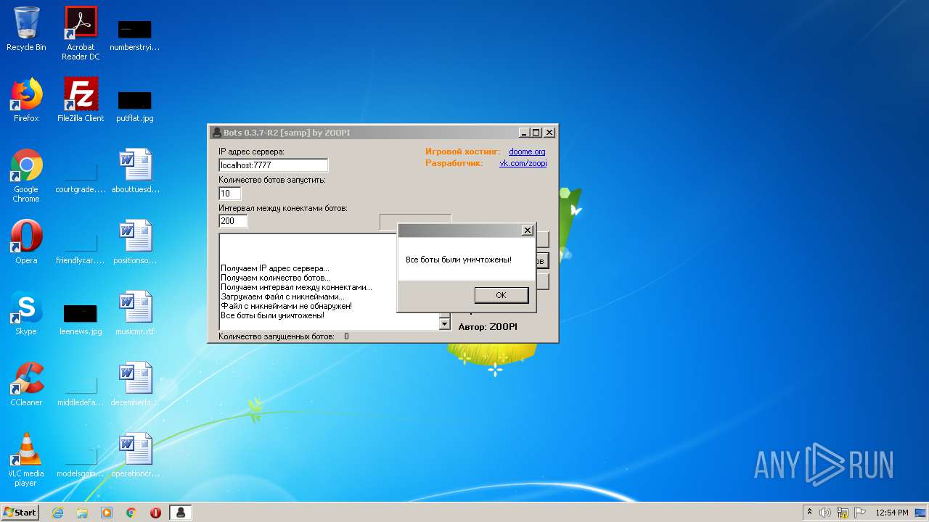This screenshot has height=522, width=929.
Task: Open the doome.org hosting link
Action: coord(527,152)
